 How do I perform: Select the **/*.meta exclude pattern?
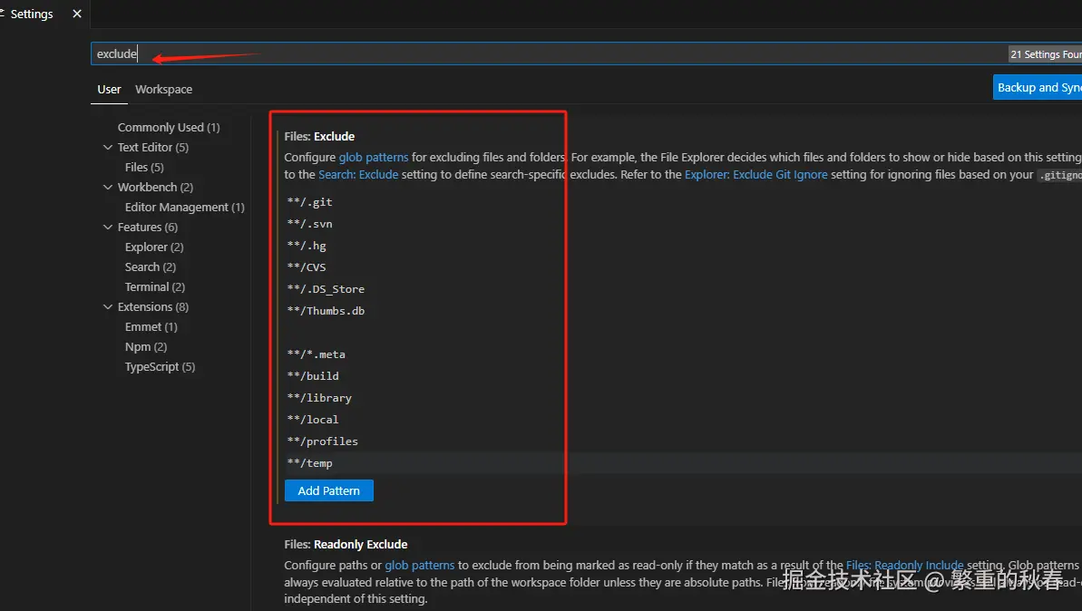click(x=316, y=354)
